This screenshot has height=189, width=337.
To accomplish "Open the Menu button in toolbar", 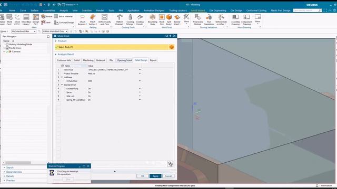I will [x=4, y=31].
